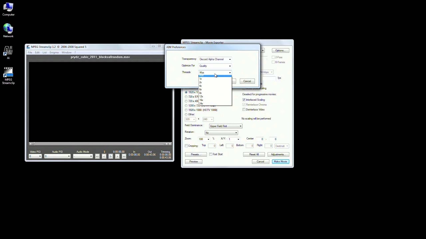This screenshot has width=426, height=239.
Task: Choose 2x in Threads list
Action: [x=215, y=82]
